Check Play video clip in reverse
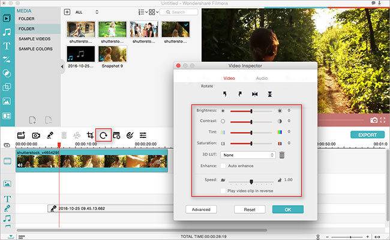390x240 pixels. (224, 190)
